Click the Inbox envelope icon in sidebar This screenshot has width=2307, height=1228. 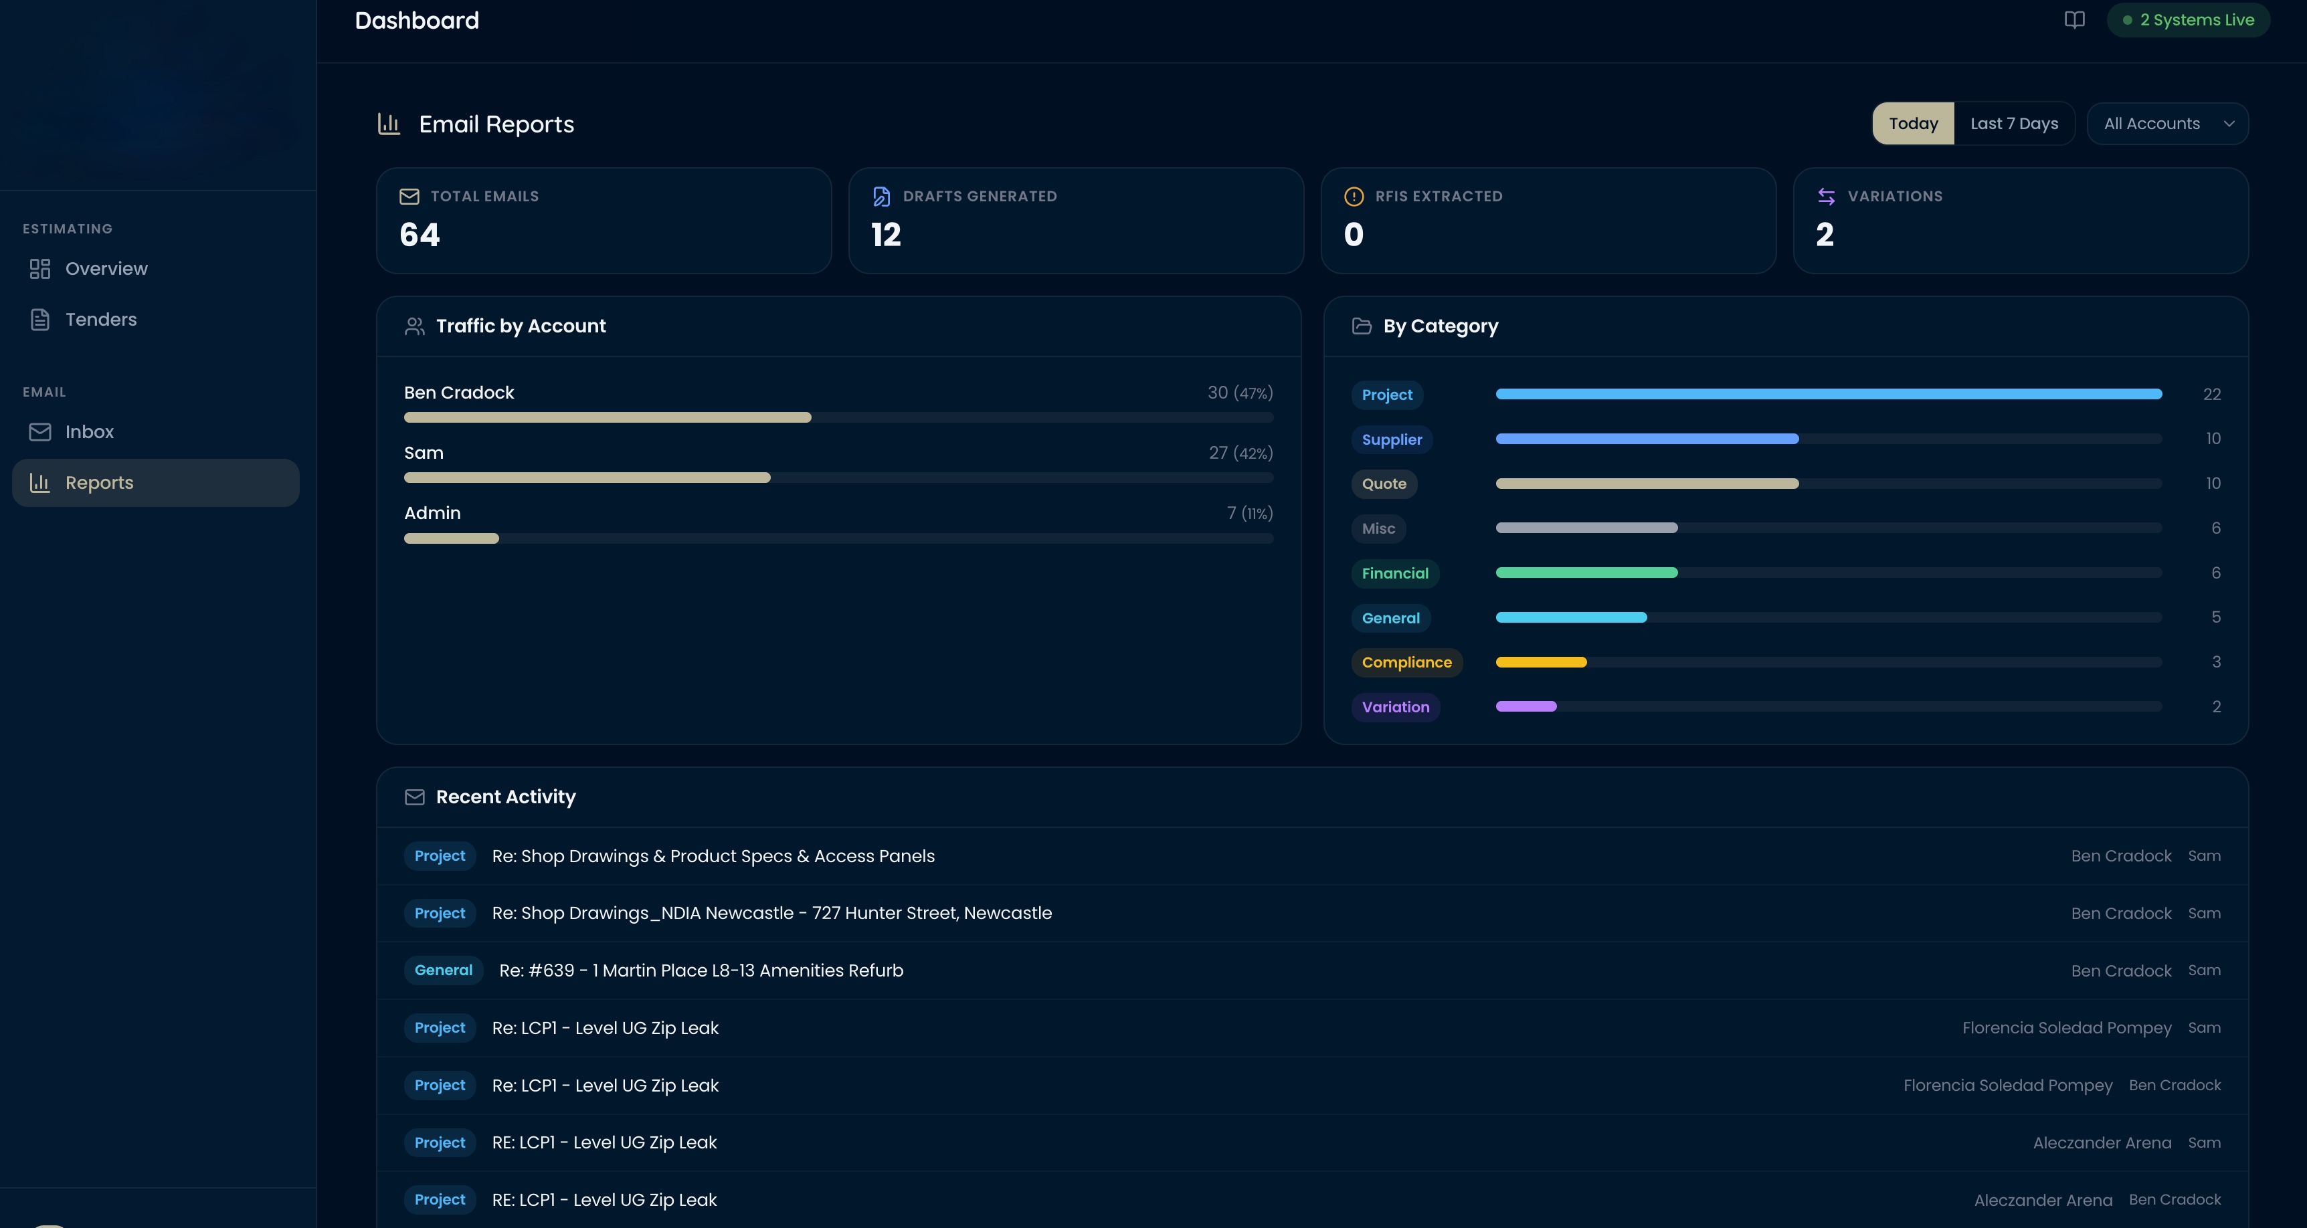pos(39,431)
